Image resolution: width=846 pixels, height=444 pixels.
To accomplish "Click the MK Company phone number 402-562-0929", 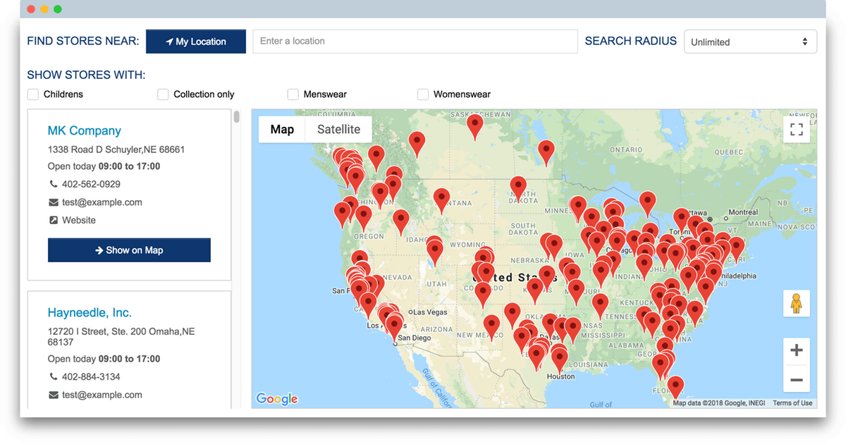I will (x=91, y=185).
